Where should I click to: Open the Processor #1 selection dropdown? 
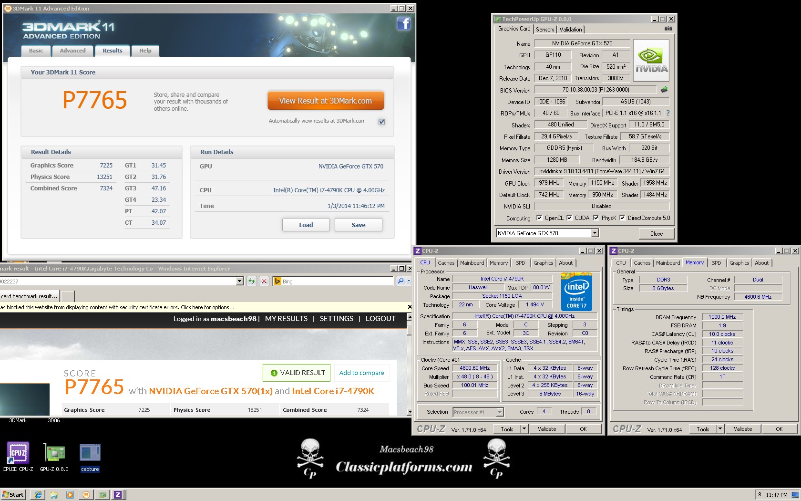click(x=500, y=412)
